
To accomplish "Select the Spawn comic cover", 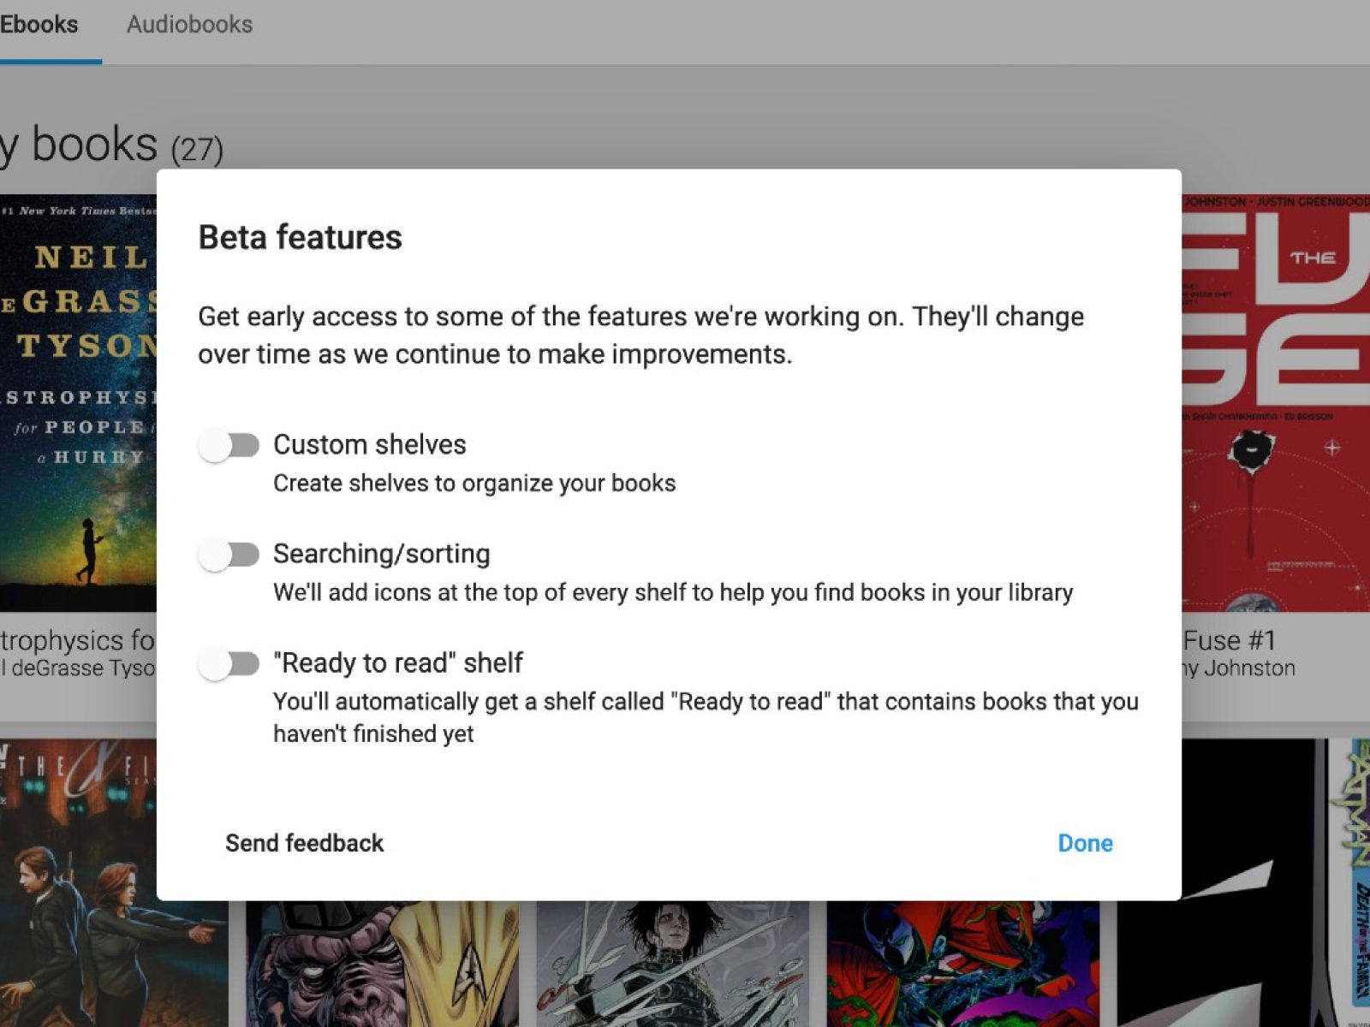I will (962, 963).
